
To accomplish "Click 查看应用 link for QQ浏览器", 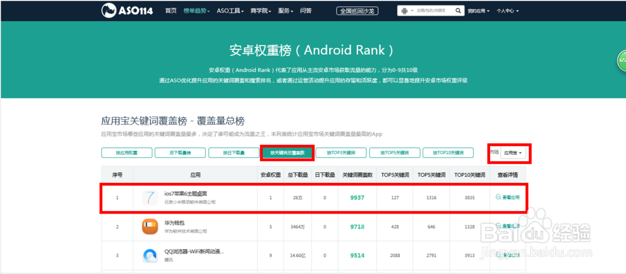I will pyautogui.click(x=508, y=255).
